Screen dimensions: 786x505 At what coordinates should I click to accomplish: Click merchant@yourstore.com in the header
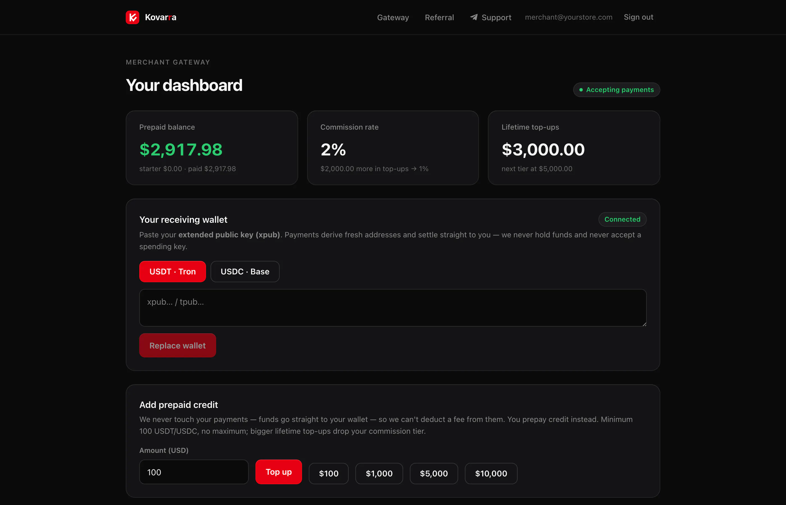tap(568, 17)
